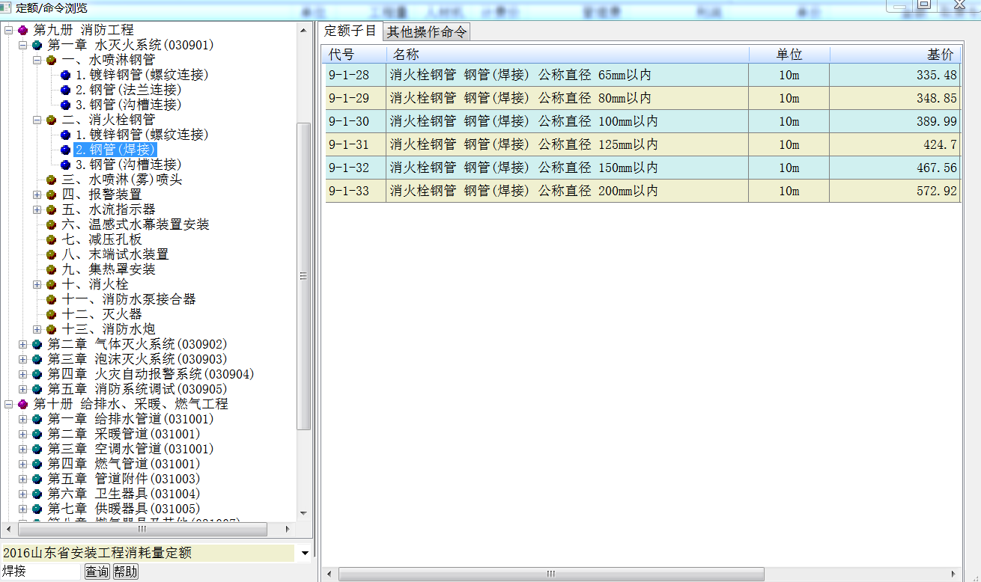This screenshot has height=582, width=981.
Task: Click the window icon beside 定额/命令浏览
Action: [x=7, y=8]
